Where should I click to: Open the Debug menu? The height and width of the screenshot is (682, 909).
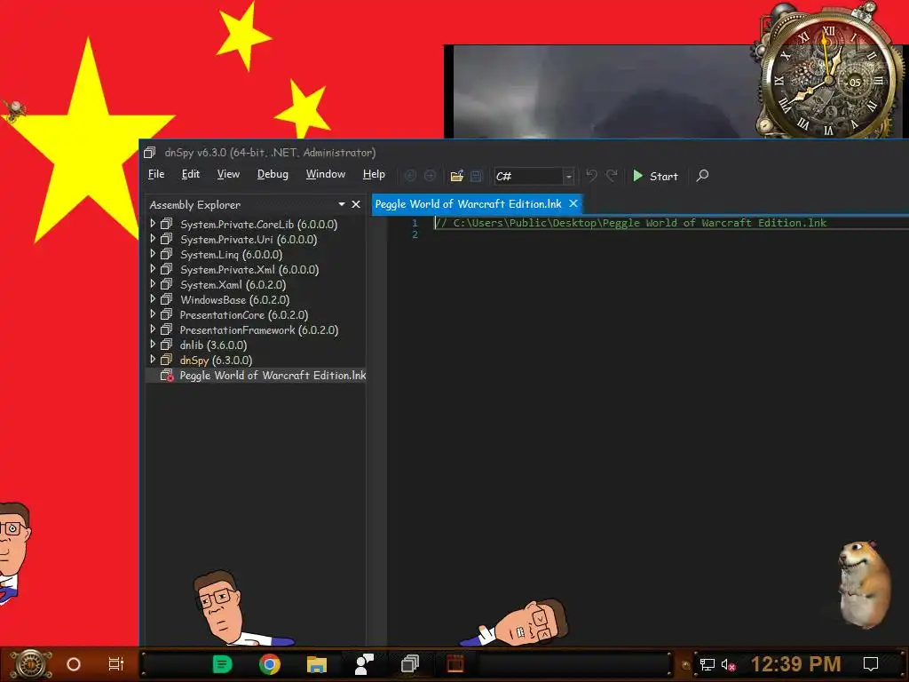273,174
